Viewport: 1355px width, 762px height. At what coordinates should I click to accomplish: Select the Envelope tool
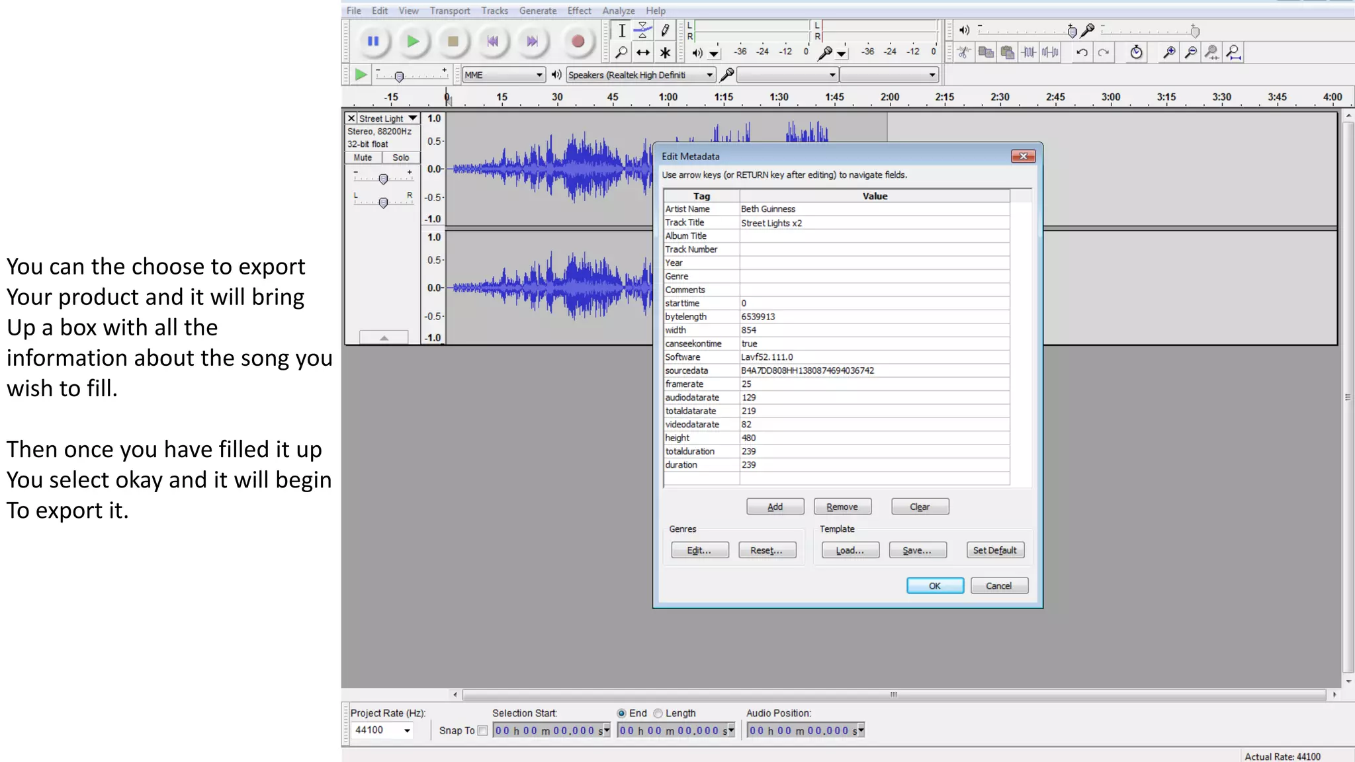pos(643,30)
